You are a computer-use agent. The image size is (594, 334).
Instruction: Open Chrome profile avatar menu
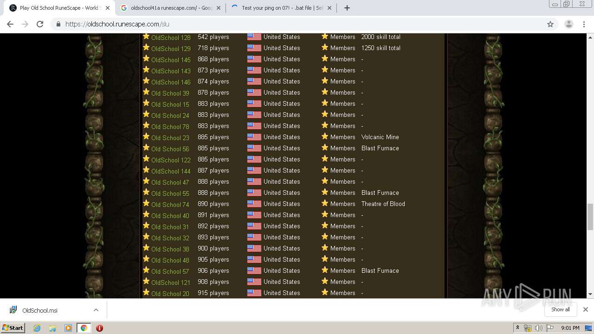pyautogui.click(x=568, y=24)
